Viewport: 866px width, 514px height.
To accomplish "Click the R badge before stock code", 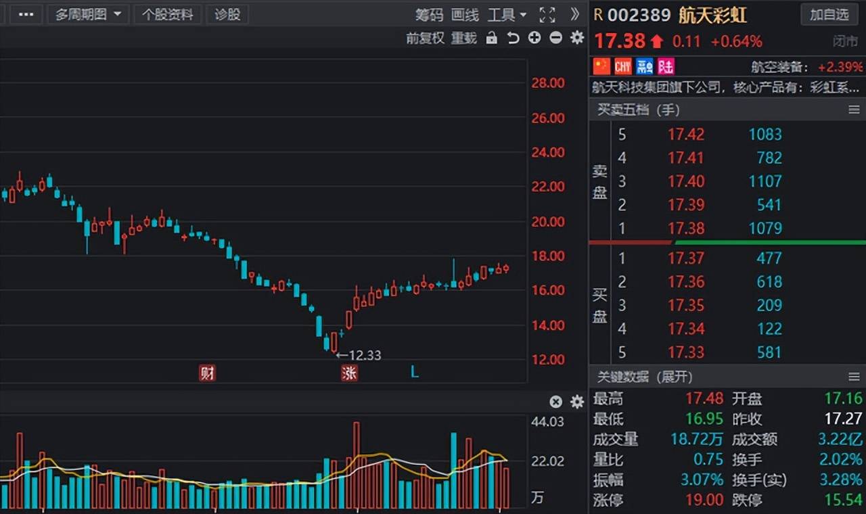I will tap(598, 15).
